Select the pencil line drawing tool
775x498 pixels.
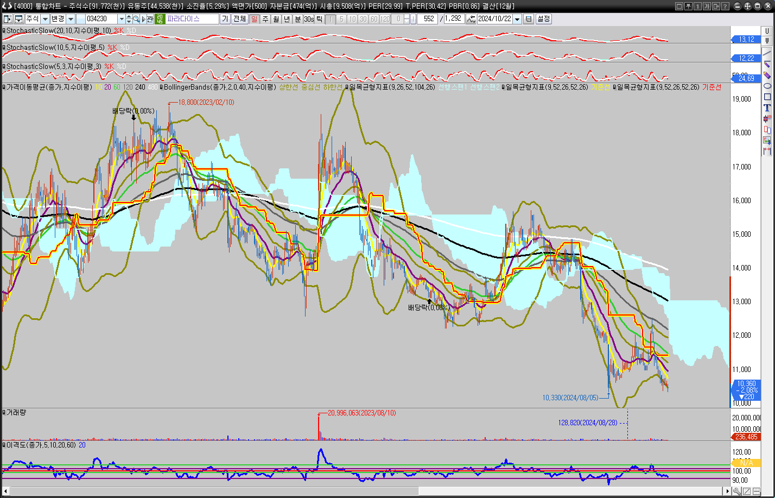tap(767, 64)
